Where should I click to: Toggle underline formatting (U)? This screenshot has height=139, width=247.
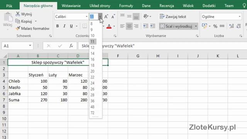[71, 26]
